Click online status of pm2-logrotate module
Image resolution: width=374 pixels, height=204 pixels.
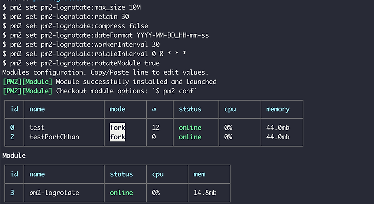[x=121, y=192]
